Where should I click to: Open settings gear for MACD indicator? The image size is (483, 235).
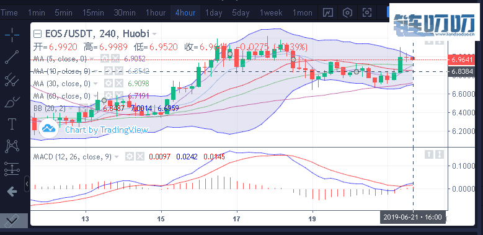(130, 156)
